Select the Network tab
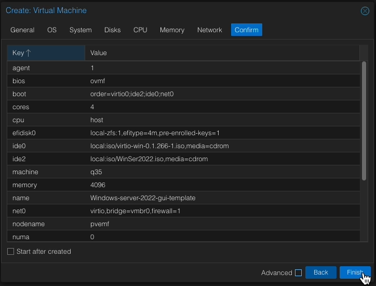 coord(210,30)
